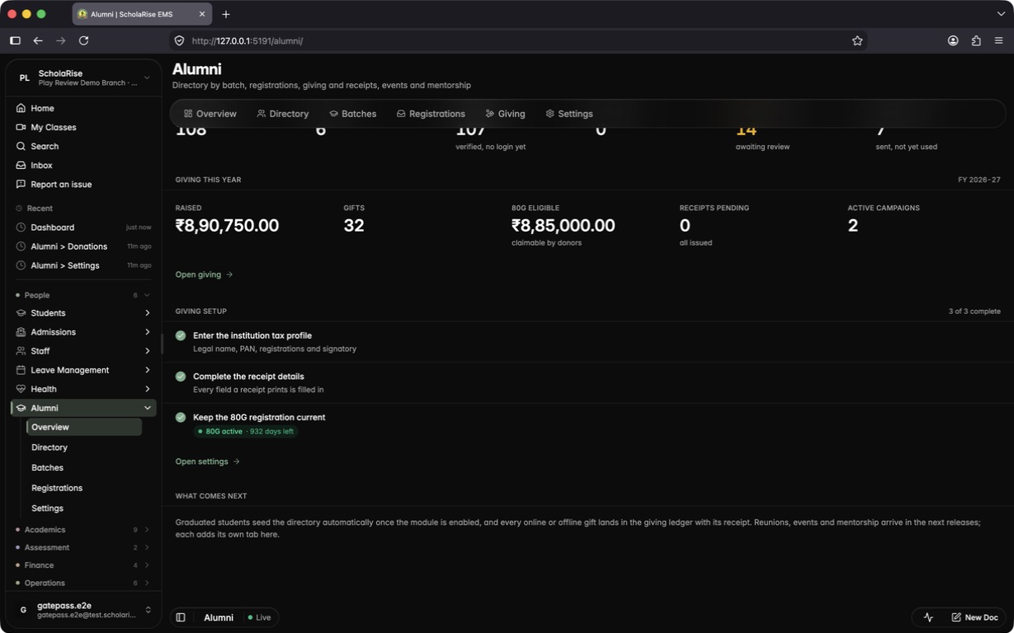This screenshot has height=633, width=1014.
Task: Open the gatepass.e2e user account menu
Action: pyautogui.click(x=83, y=610)
